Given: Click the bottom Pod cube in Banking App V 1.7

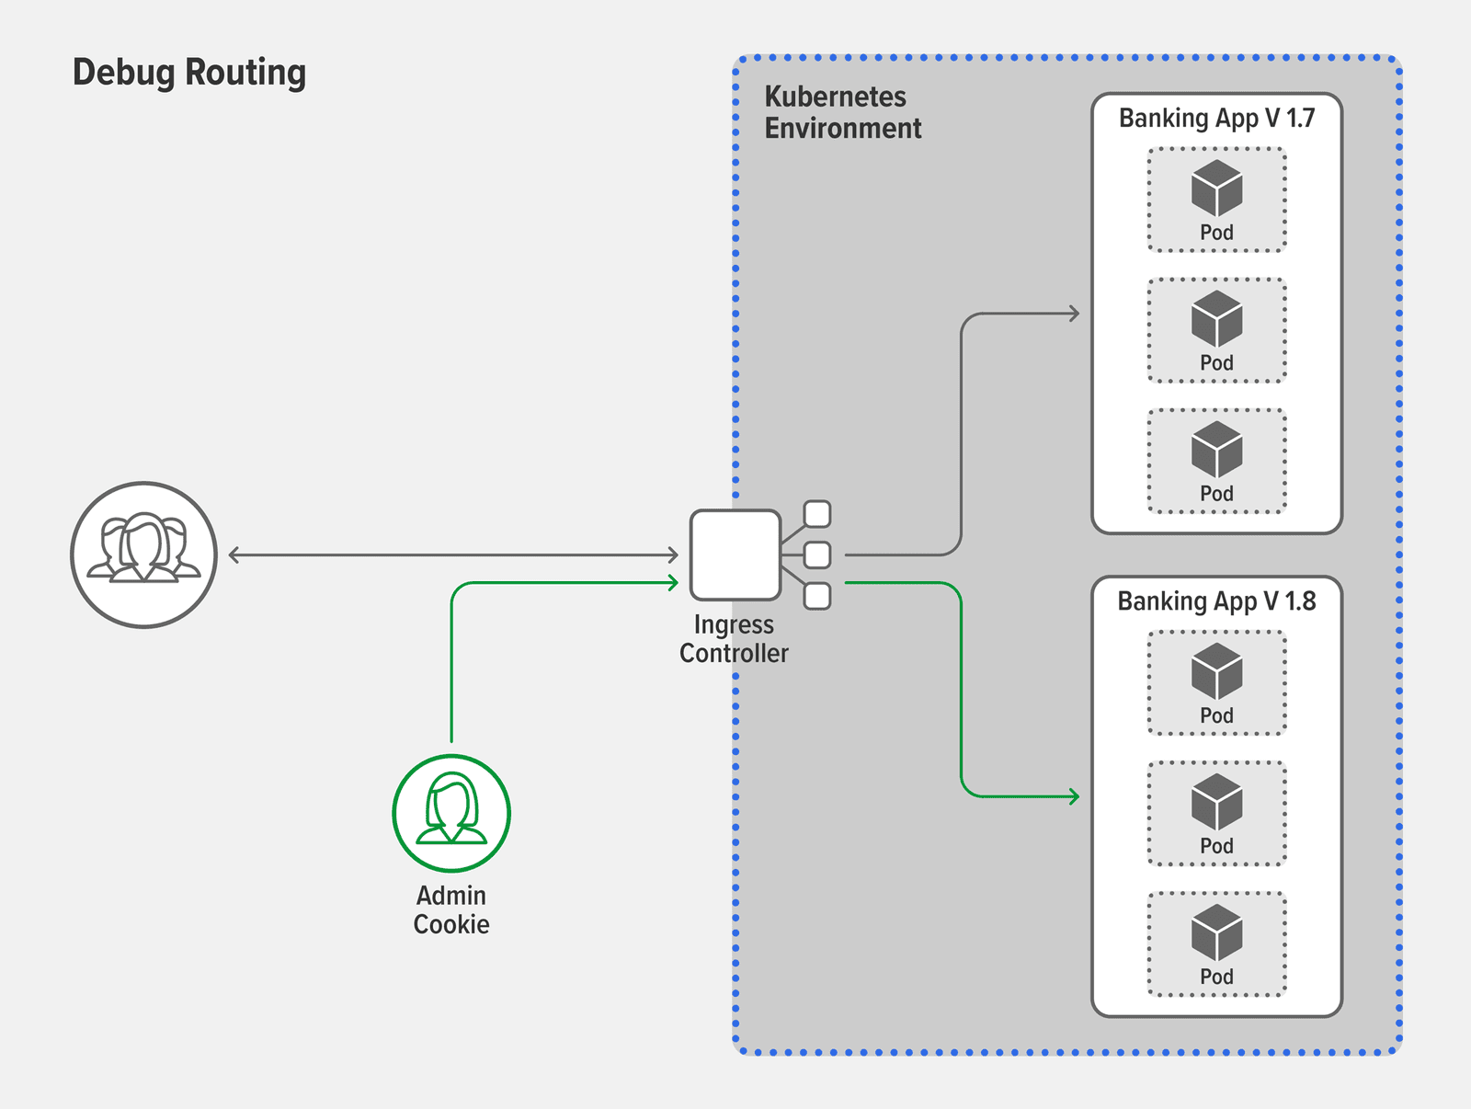Looking at the screenshot, I should [1215, 448].
